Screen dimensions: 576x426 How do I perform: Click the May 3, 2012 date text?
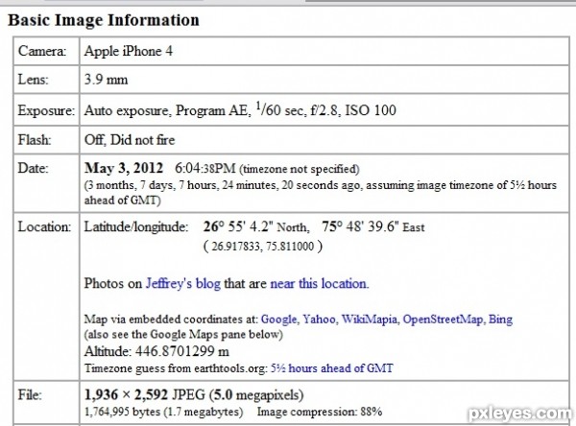click(x=124, y=168)
